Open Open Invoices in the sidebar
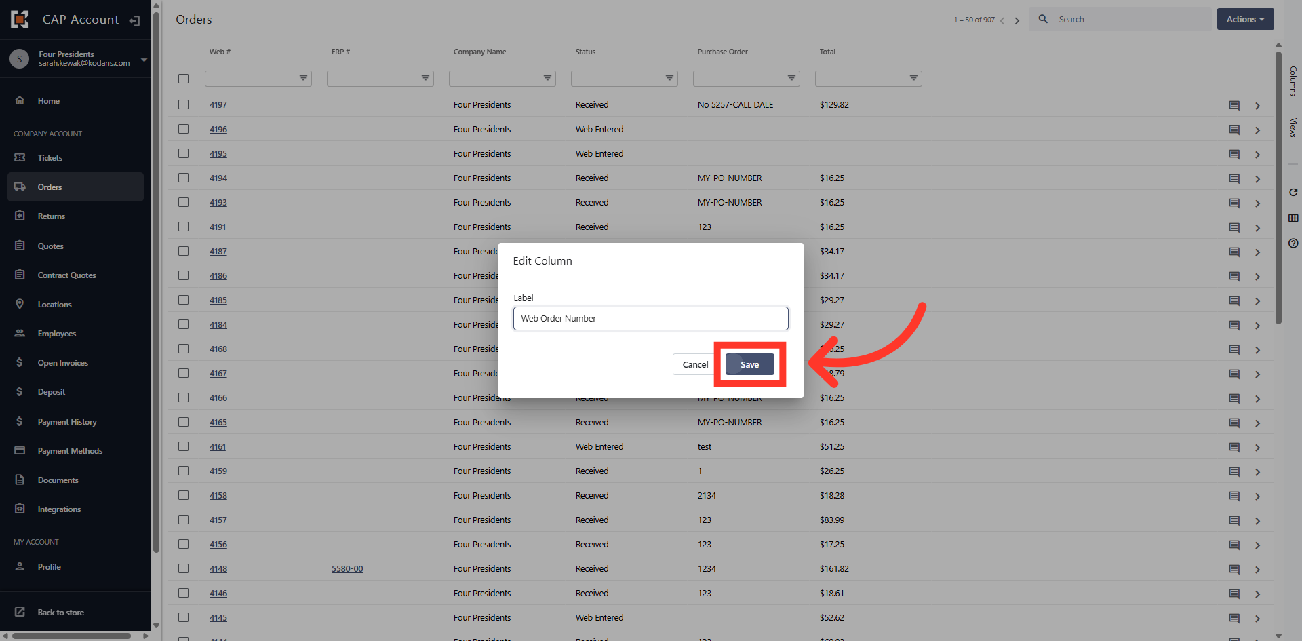1302x641 pixels. tap(75, 363)
